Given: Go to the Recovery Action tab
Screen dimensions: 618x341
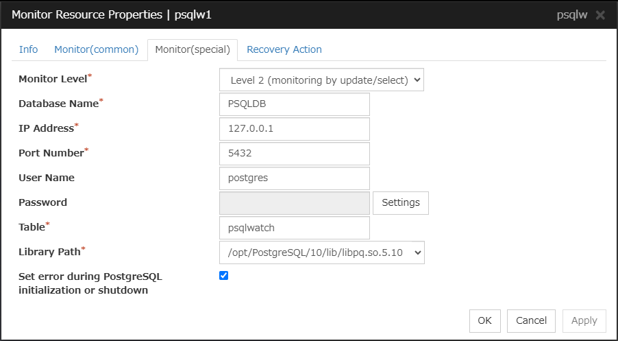Looking at the screenshot, I should [284, 49].
